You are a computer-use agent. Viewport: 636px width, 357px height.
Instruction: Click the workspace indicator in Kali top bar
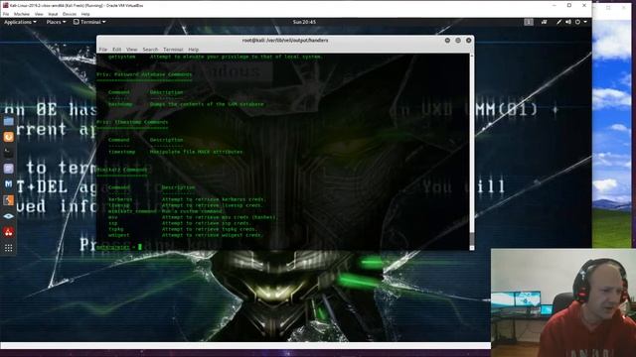[x=529, y=22]
